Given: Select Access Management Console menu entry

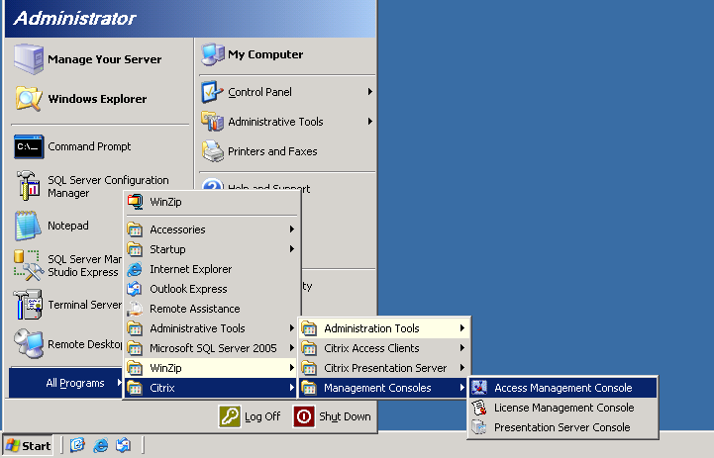Looking at the screenshot, I should tap(562, 388).
